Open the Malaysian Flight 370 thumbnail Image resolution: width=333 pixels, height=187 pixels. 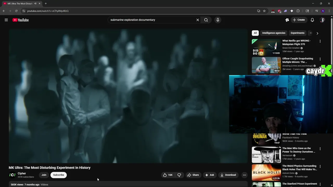click(x=266, y=47)
